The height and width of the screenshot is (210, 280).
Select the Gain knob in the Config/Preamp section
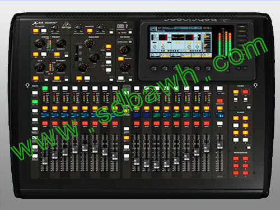pyautogui.click(x=40, y=43)
